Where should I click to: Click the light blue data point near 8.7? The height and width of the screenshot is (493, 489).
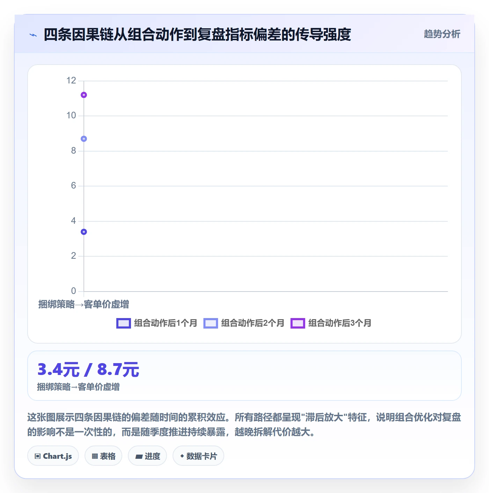84,139
